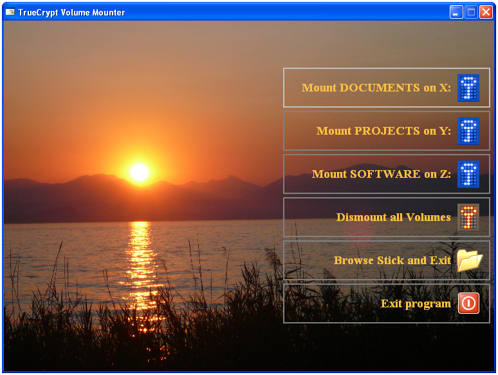498x375 pixels.
Task: Click the red TrueCrypt dismount icon
Action: (x=468, y=217)
